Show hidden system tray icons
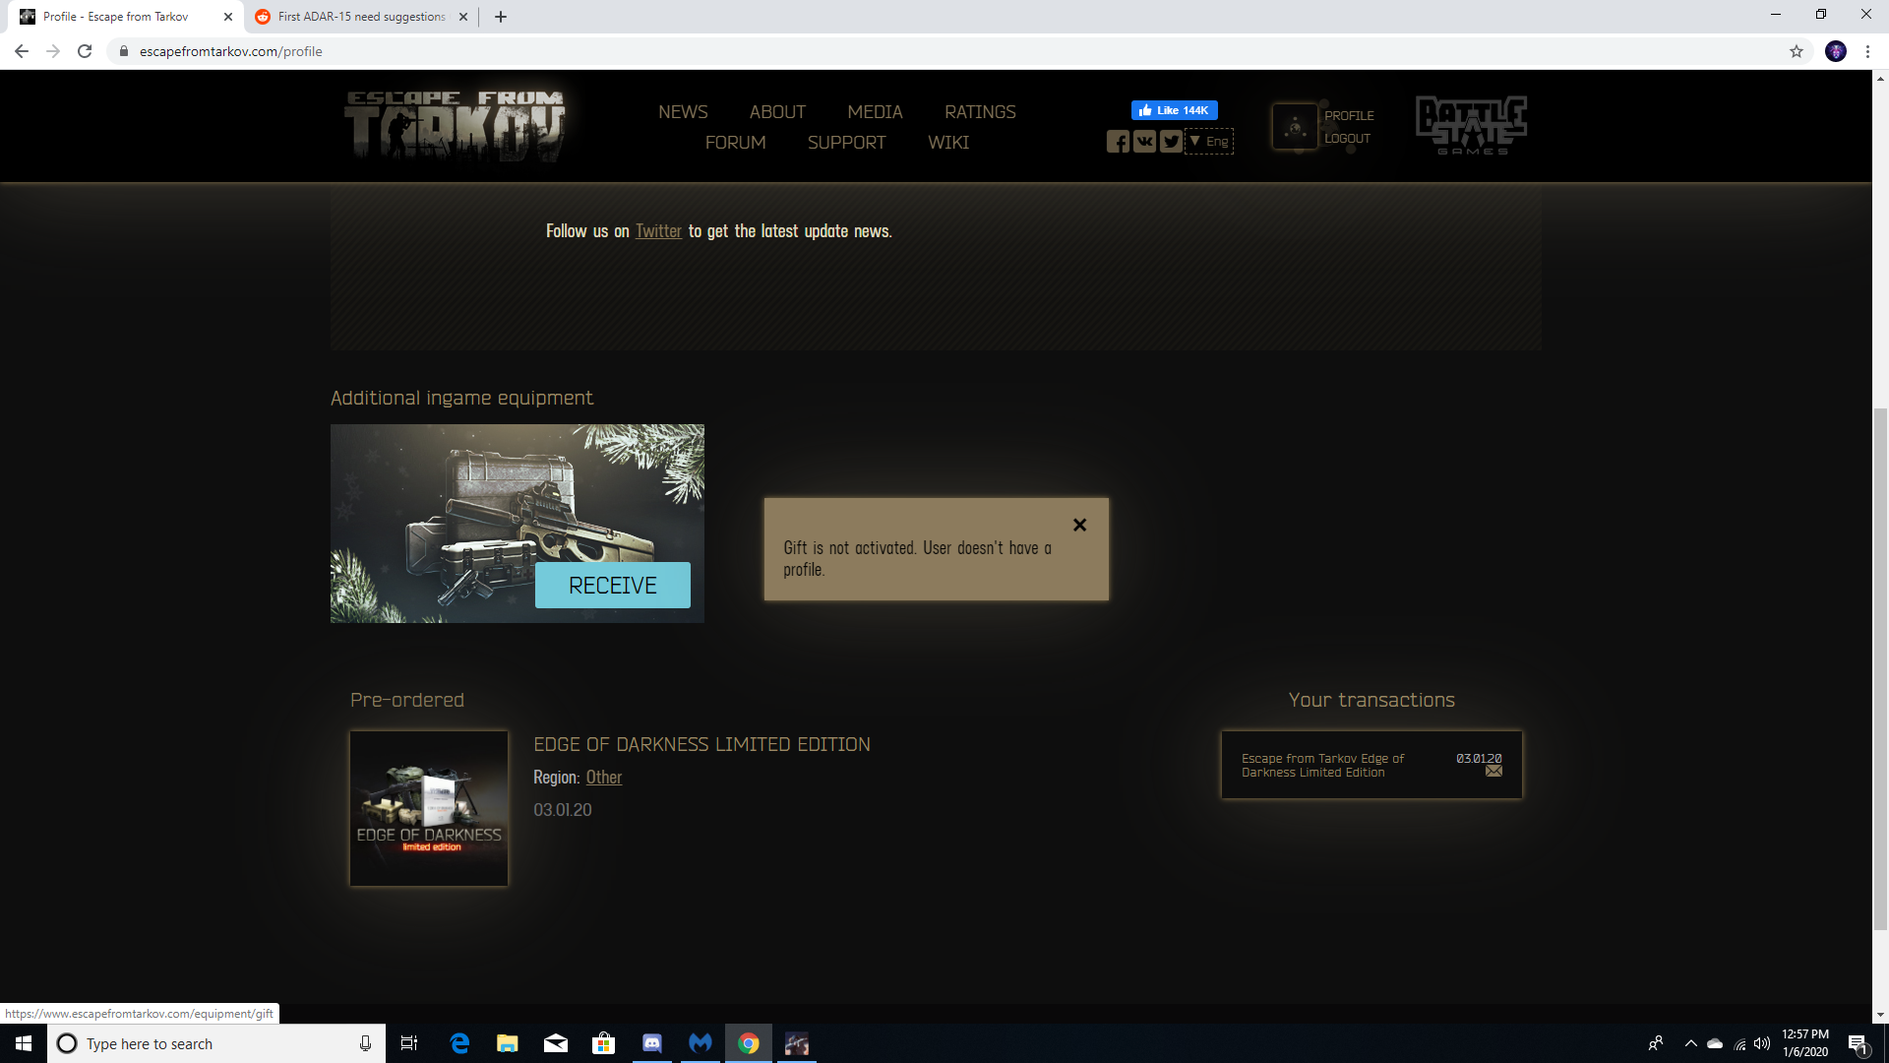1889x1063 pixels. click(x=1690, y=1043)
